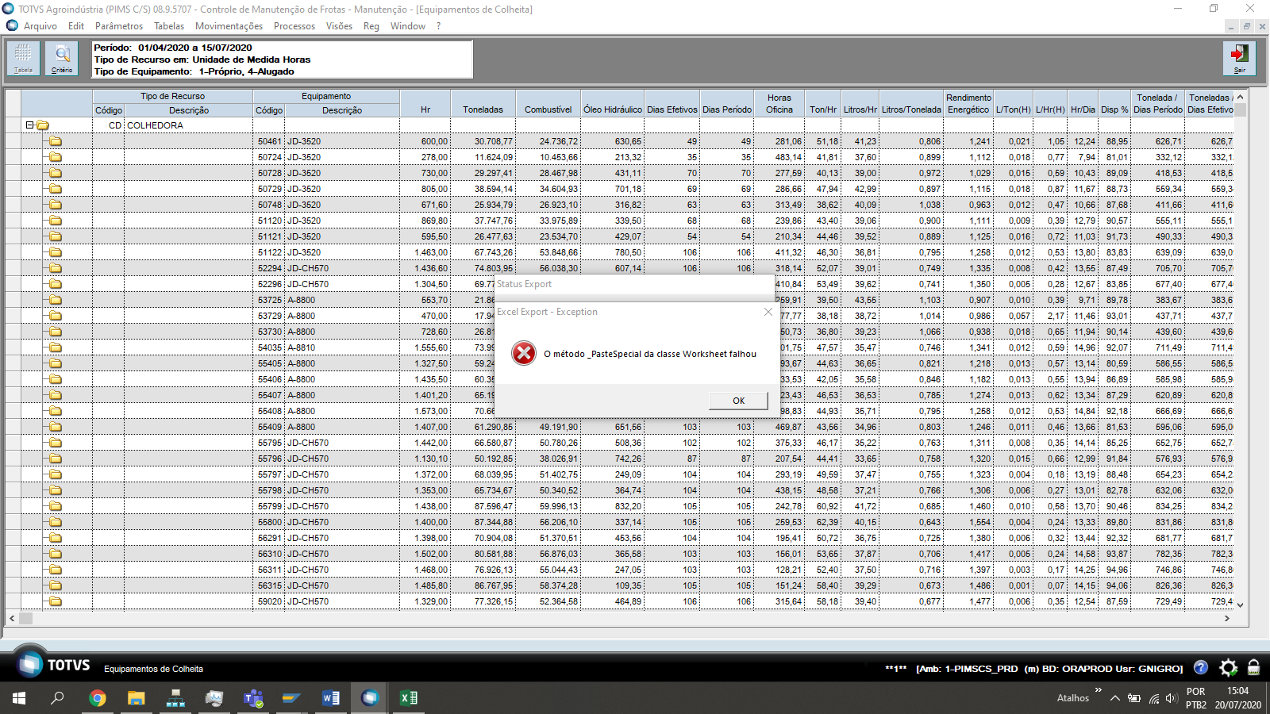
Task: Click the Sair exit icon
Action: (1239, 59)
